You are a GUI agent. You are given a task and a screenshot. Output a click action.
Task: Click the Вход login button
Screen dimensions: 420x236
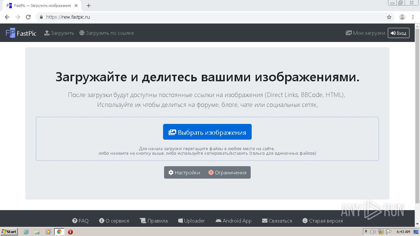click(x=399, y=33)
